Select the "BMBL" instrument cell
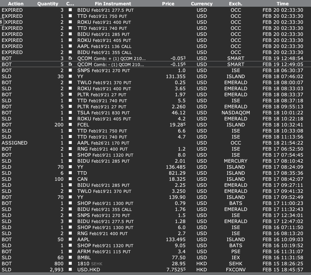 84,258
